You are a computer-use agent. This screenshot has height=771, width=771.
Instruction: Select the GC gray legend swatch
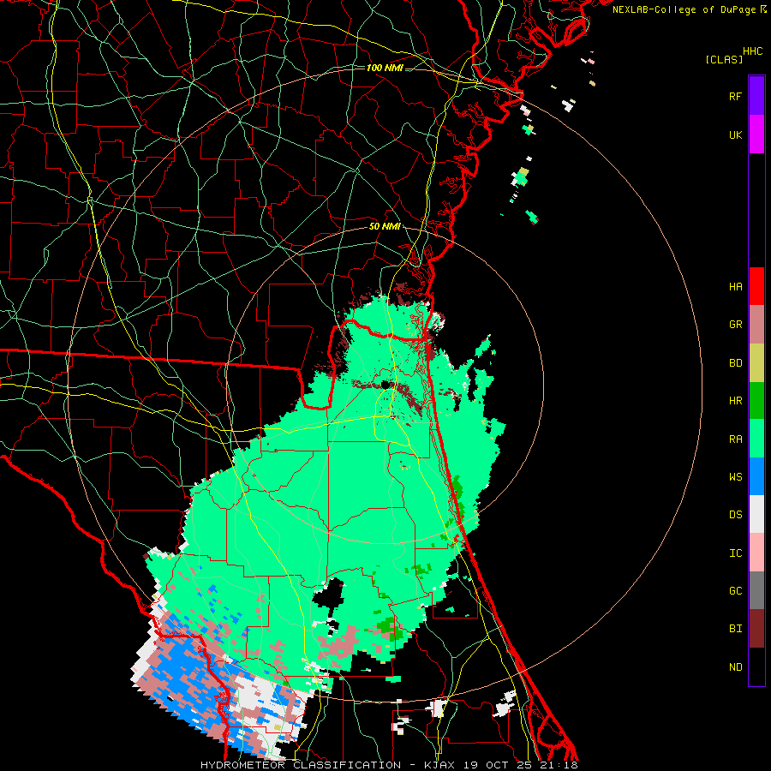click(x=756, y=590)
